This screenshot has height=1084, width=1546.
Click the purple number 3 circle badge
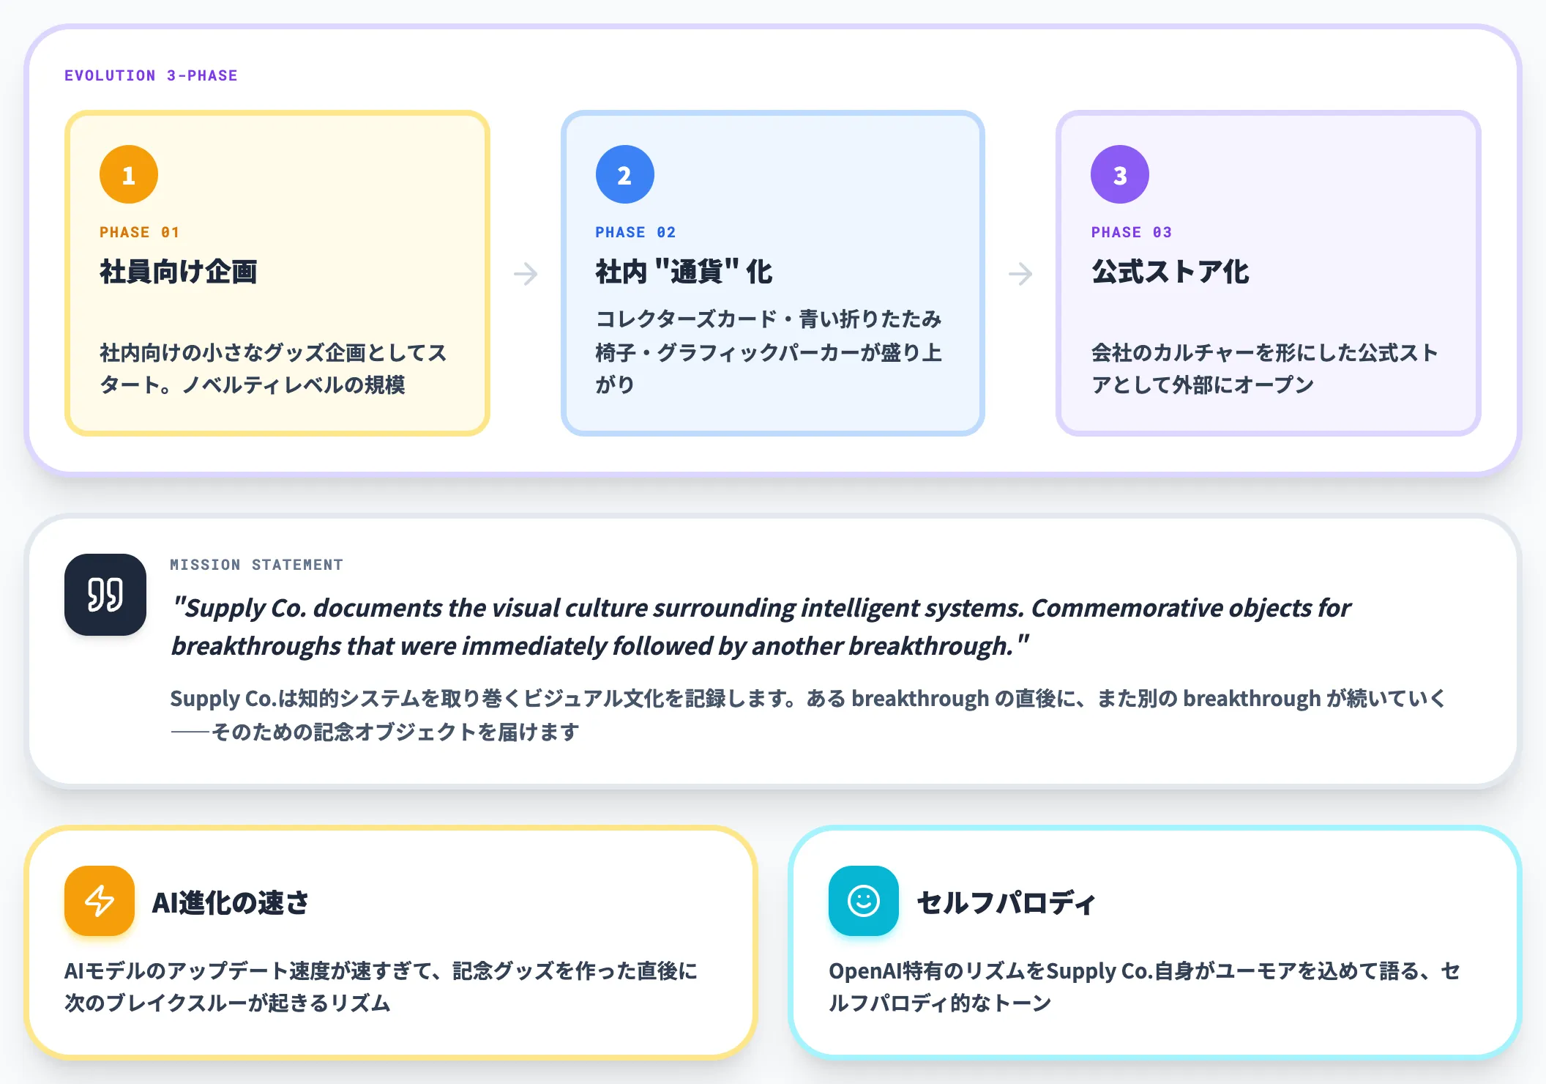click(x=1120, y=174)
